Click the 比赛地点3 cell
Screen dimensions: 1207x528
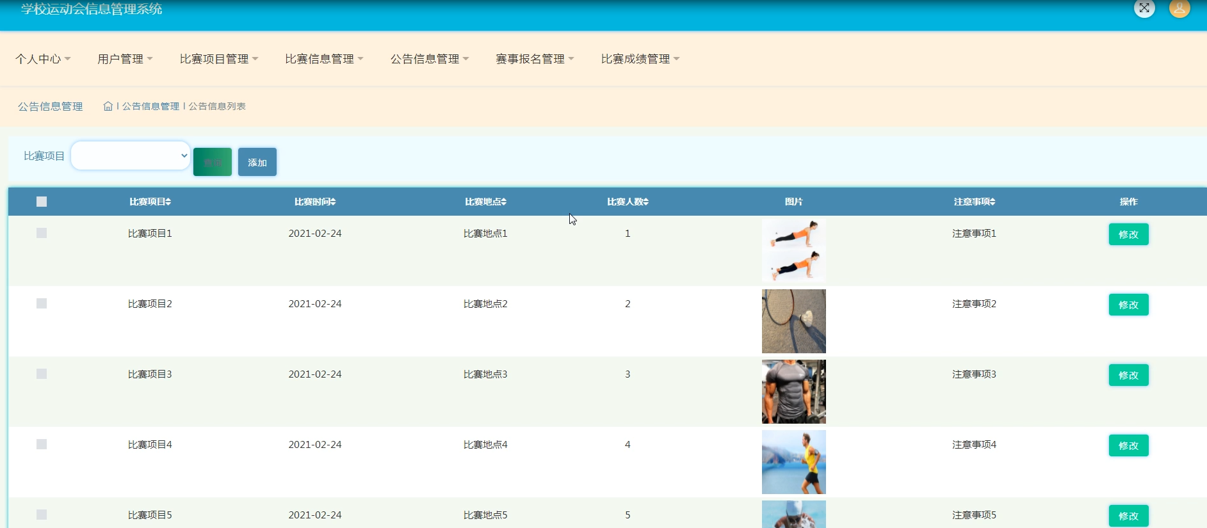pos(485,374)
